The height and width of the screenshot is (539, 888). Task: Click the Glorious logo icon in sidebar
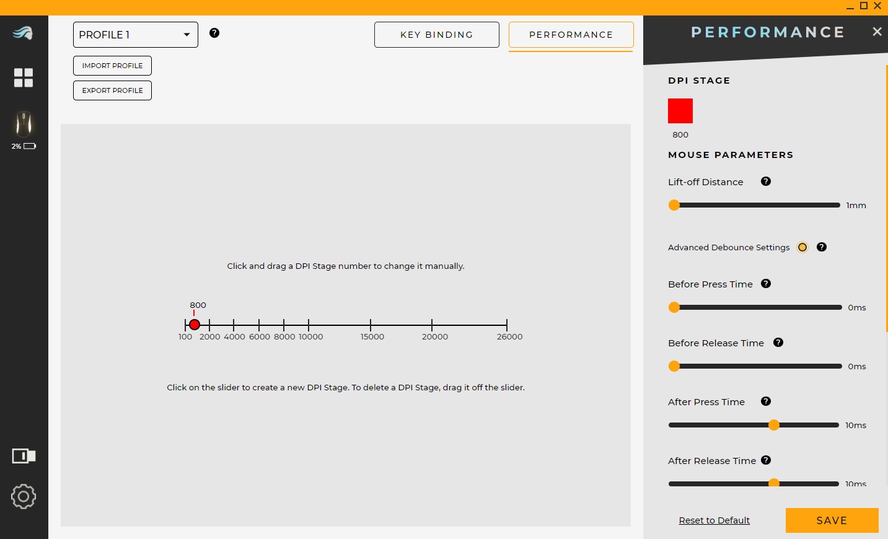23,33
